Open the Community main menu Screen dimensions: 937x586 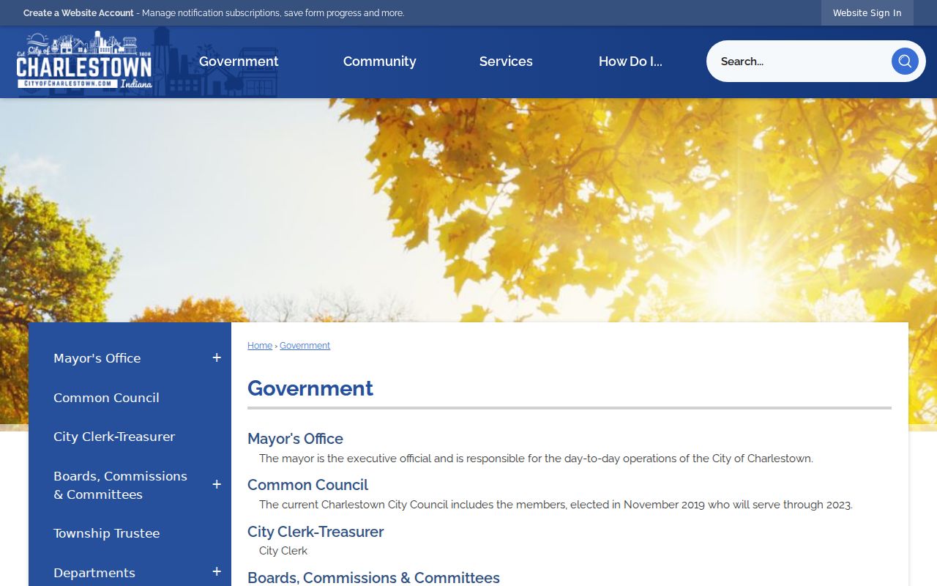point(379,62)
